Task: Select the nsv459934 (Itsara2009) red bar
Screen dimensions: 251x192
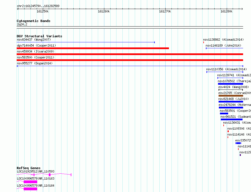Action: [130, 54]
